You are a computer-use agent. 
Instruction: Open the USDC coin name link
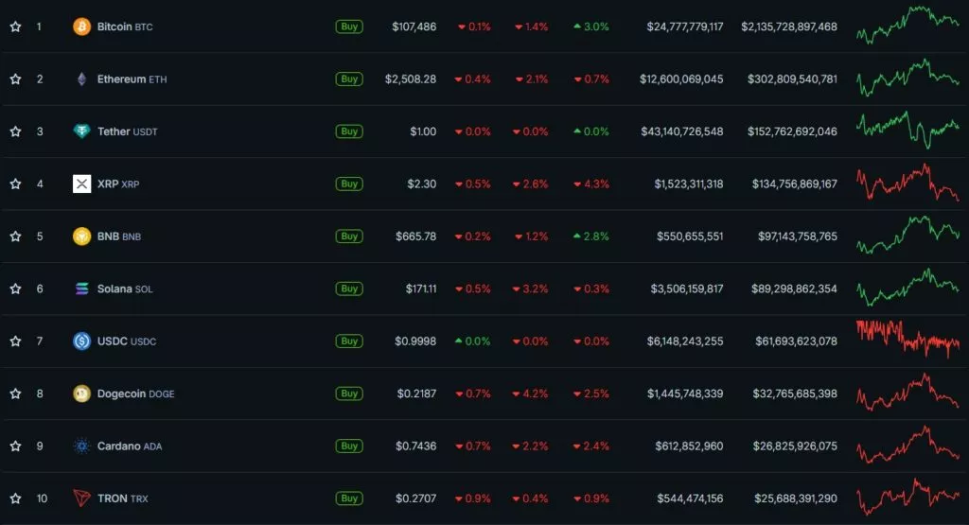[x=114, y=341]
